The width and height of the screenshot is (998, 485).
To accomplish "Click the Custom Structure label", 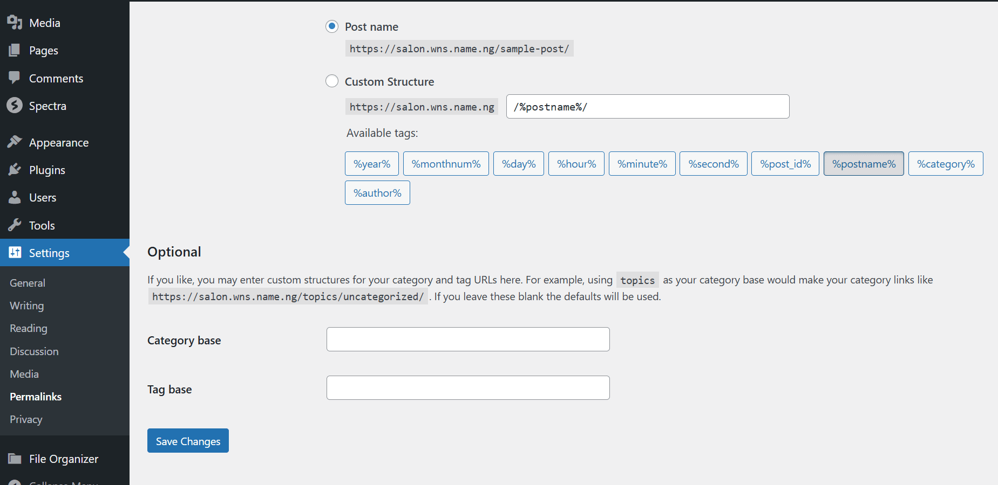I will (389, 81).
